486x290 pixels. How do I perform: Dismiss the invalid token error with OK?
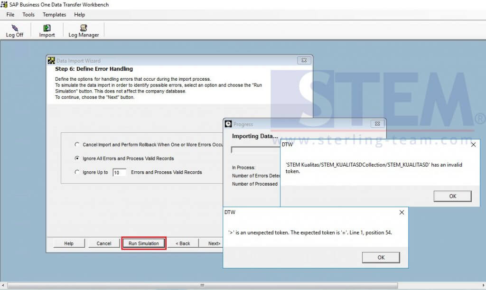(452, 196)
